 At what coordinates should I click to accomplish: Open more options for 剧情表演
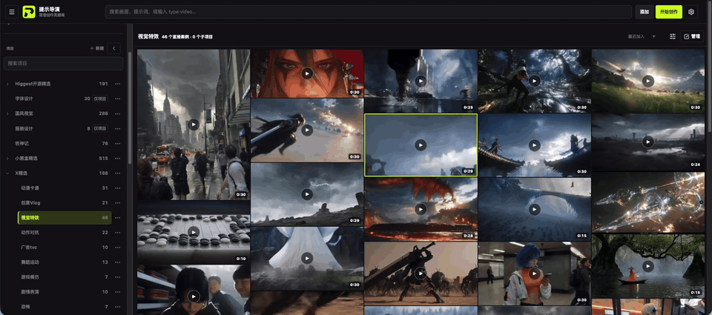point(118,292)
